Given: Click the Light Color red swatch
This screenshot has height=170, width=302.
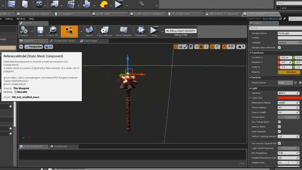Looking at the screenshot, I should tap(290, 98).
